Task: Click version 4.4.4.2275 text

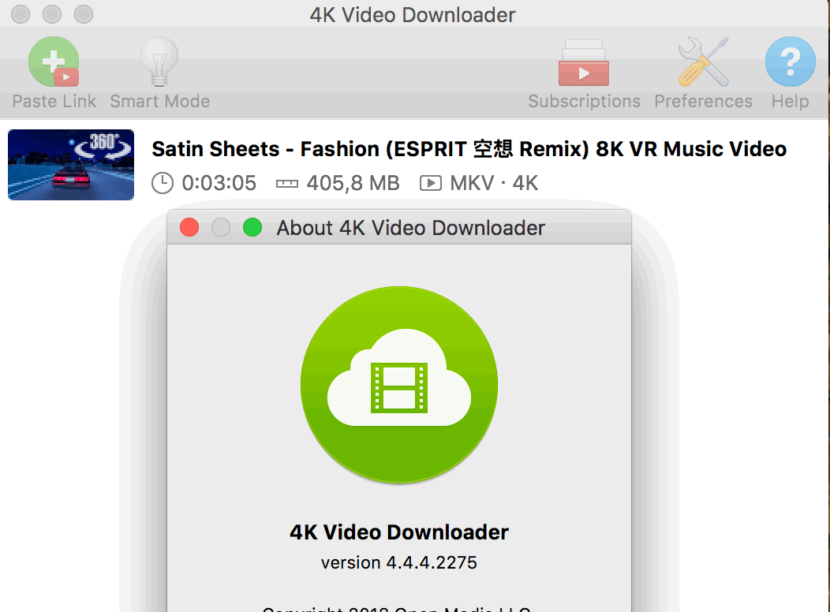Action: 399,562
